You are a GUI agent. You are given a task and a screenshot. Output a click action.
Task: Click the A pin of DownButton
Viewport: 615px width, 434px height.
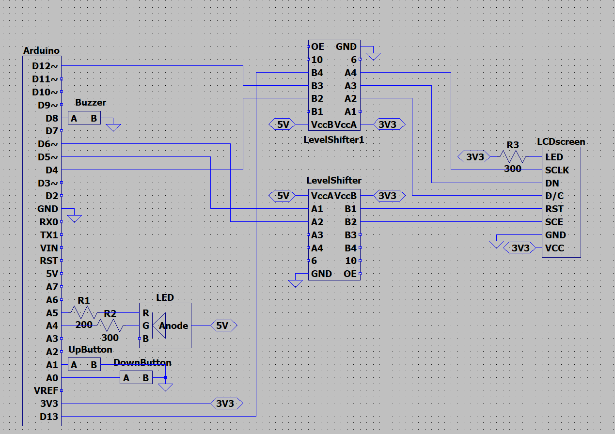click(x=126, y=378)
